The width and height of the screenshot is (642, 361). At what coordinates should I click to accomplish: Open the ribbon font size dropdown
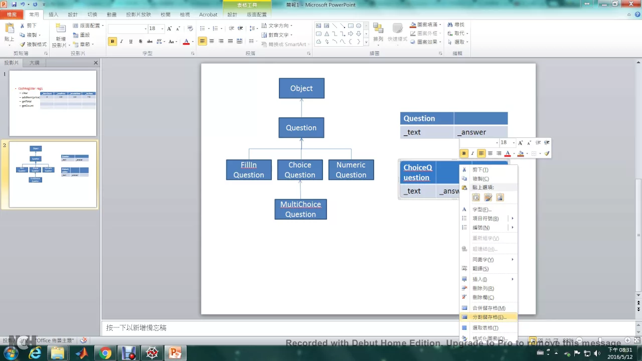point(162,29)
